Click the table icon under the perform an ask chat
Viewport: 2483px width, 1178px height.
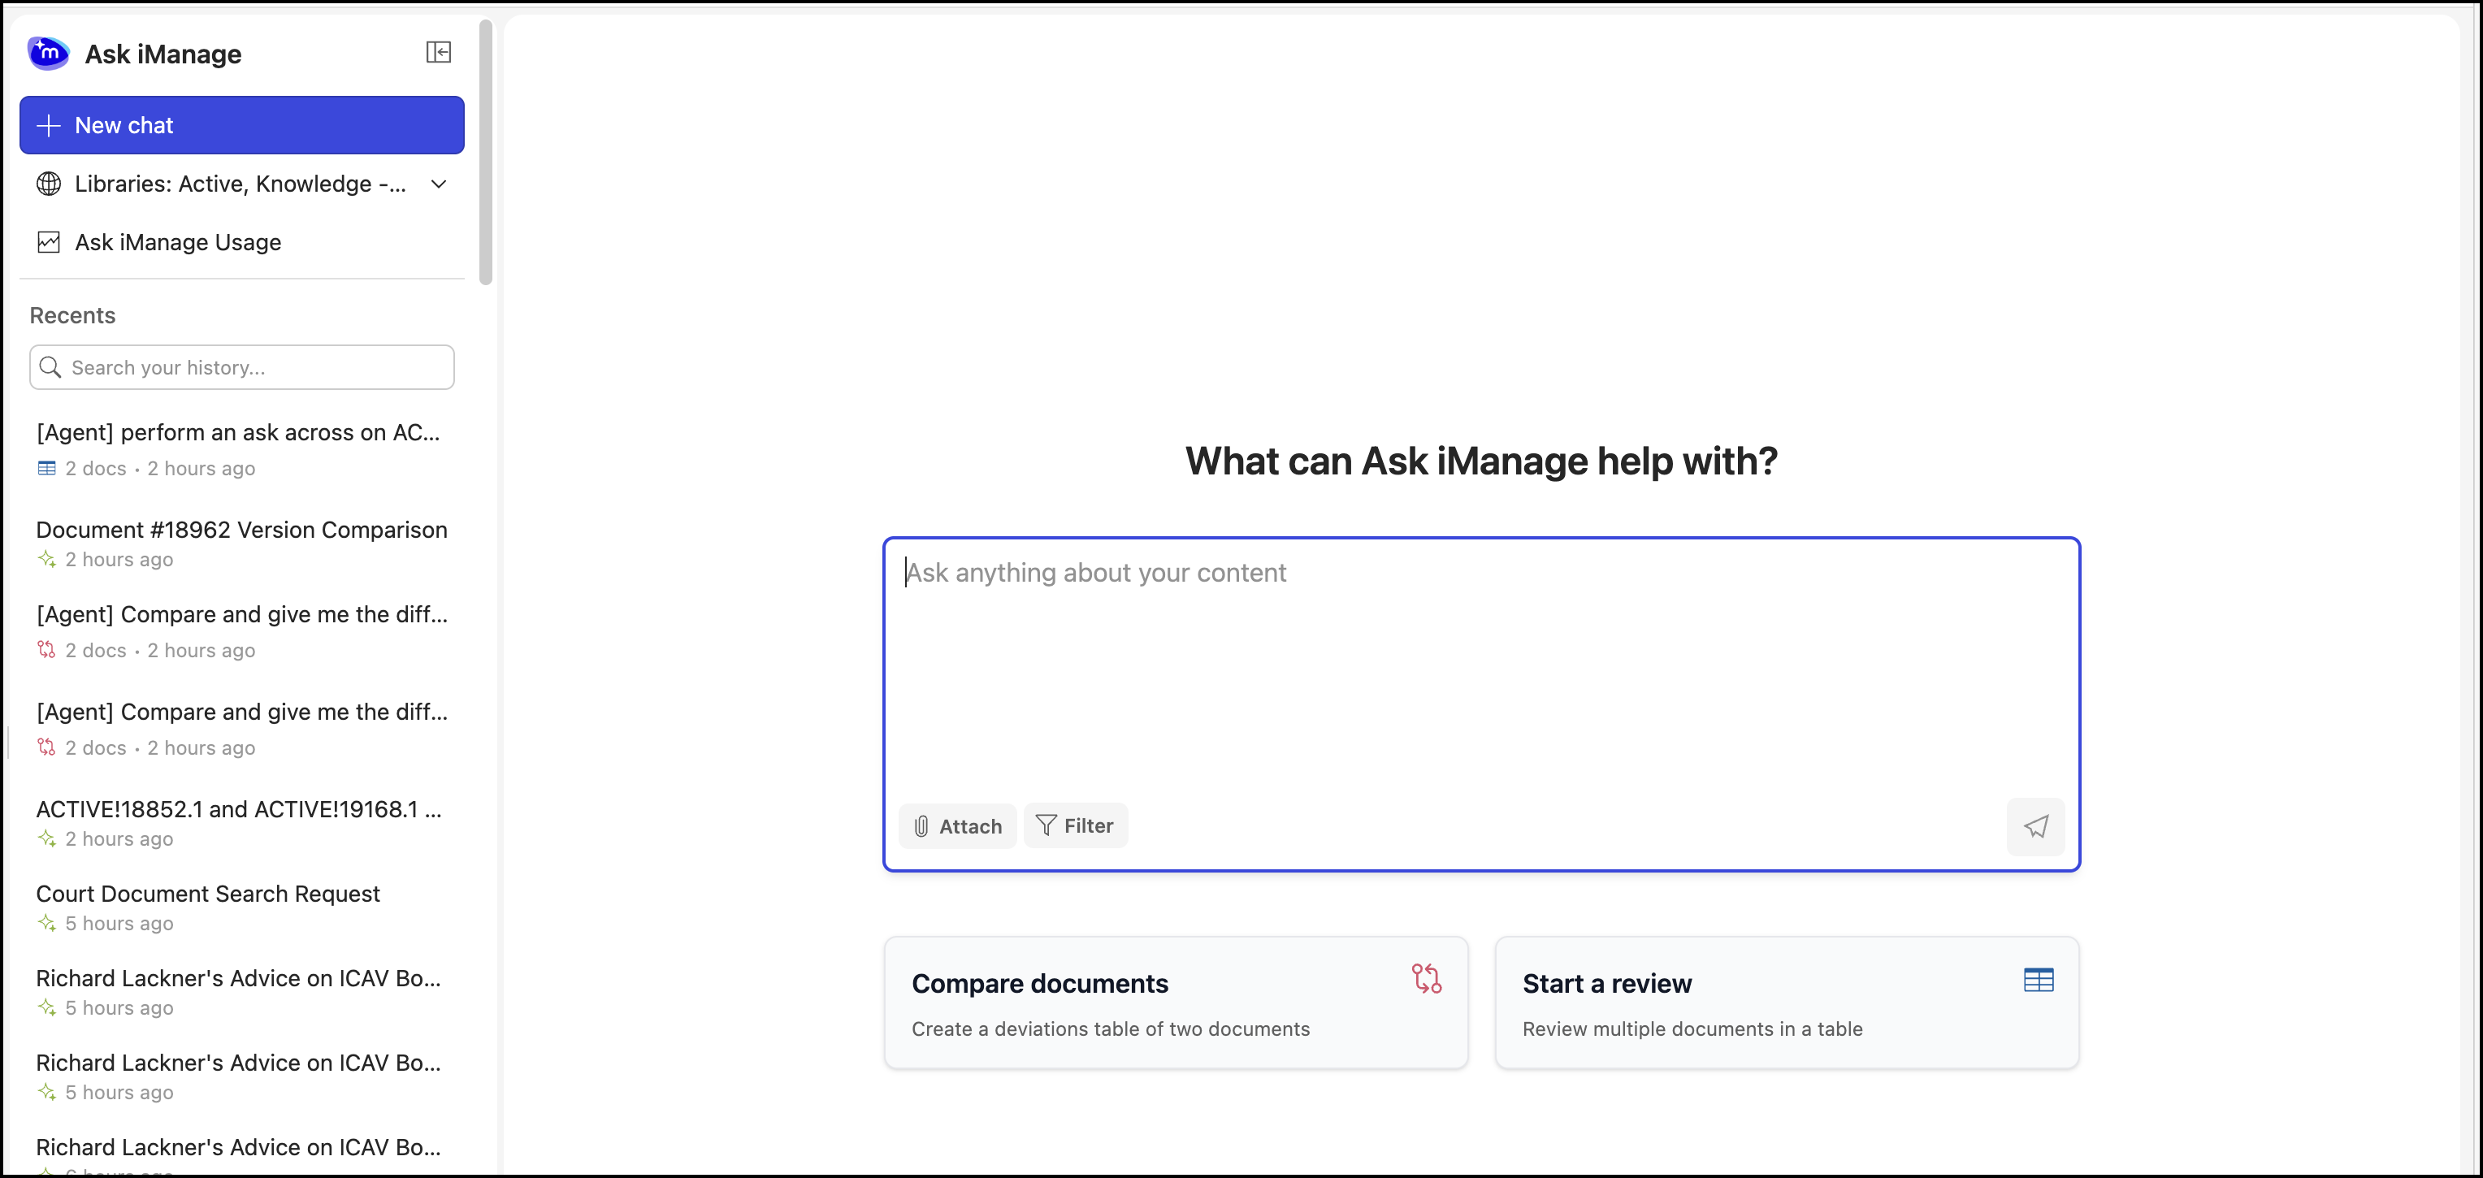click(x=46, y=469)
